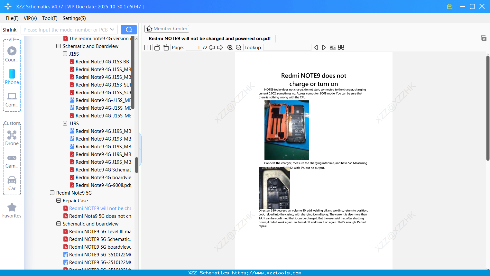Viewport: 490px width, 276px height.
Task: Select the Car category icon
Action: [12, 183]
